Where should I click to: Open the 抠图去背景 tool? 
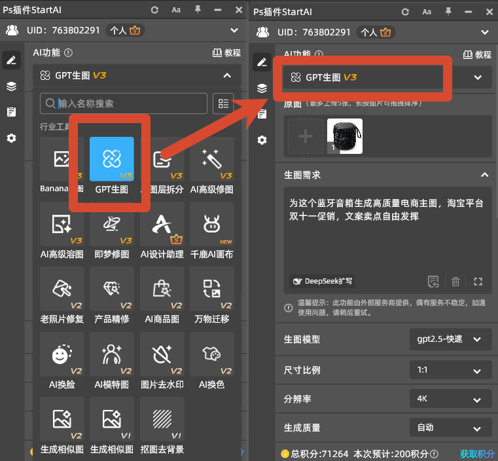pos(162,419)
